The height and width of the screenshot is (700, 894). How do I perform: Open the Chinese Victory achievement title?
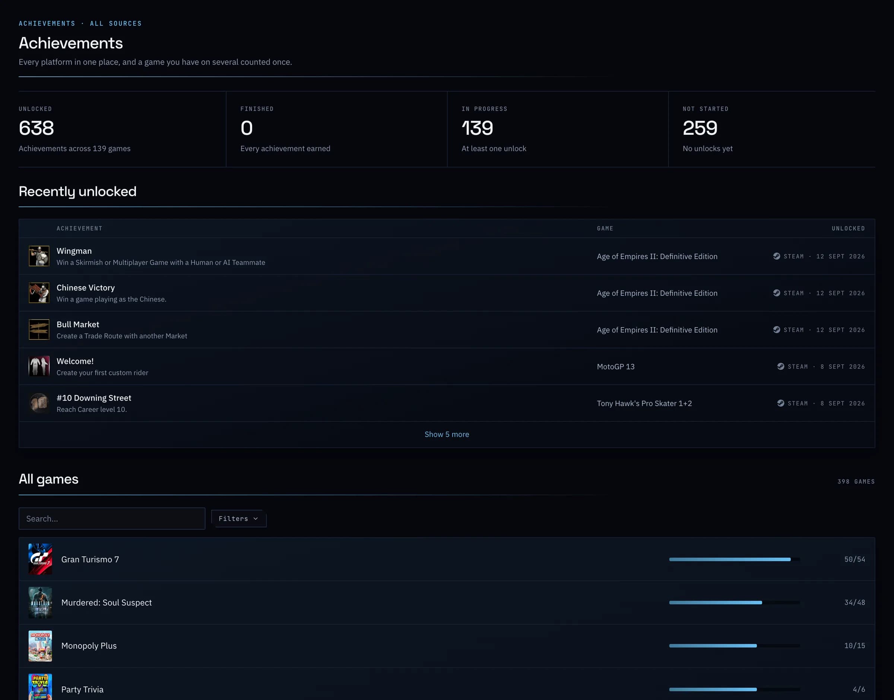tap(86, 288)
